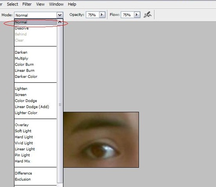Click the Opacity value field
The image size is (216, 187).
point(92,15)
